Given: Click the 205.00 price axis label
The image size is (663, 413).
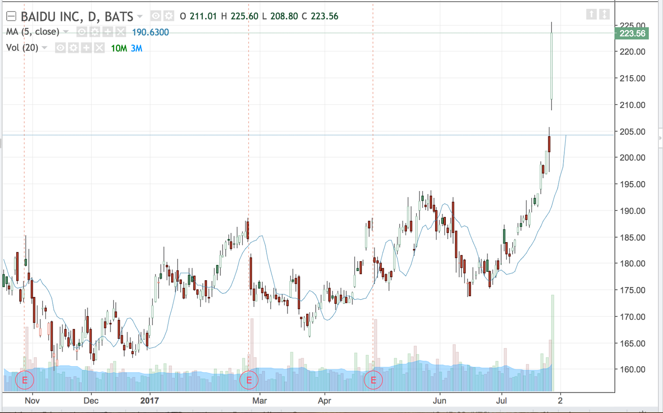Looking at the screenshot, I should 632,132.
